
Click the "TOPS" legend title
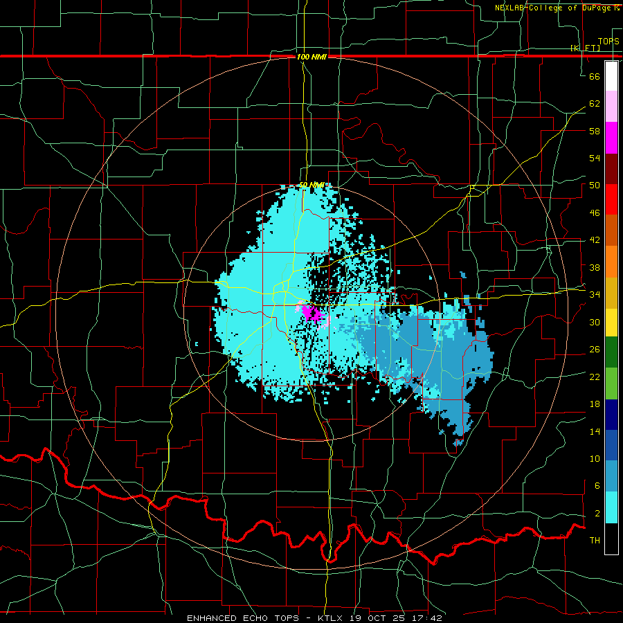pyautogui.click(x=608, y=41)
